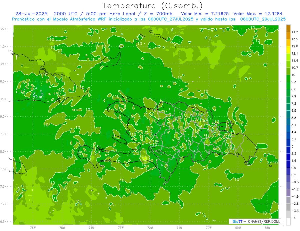The image size is (300, 231).
Task: Click the legend swatch between 10 and 10.7
Action: tap(288, 71)
